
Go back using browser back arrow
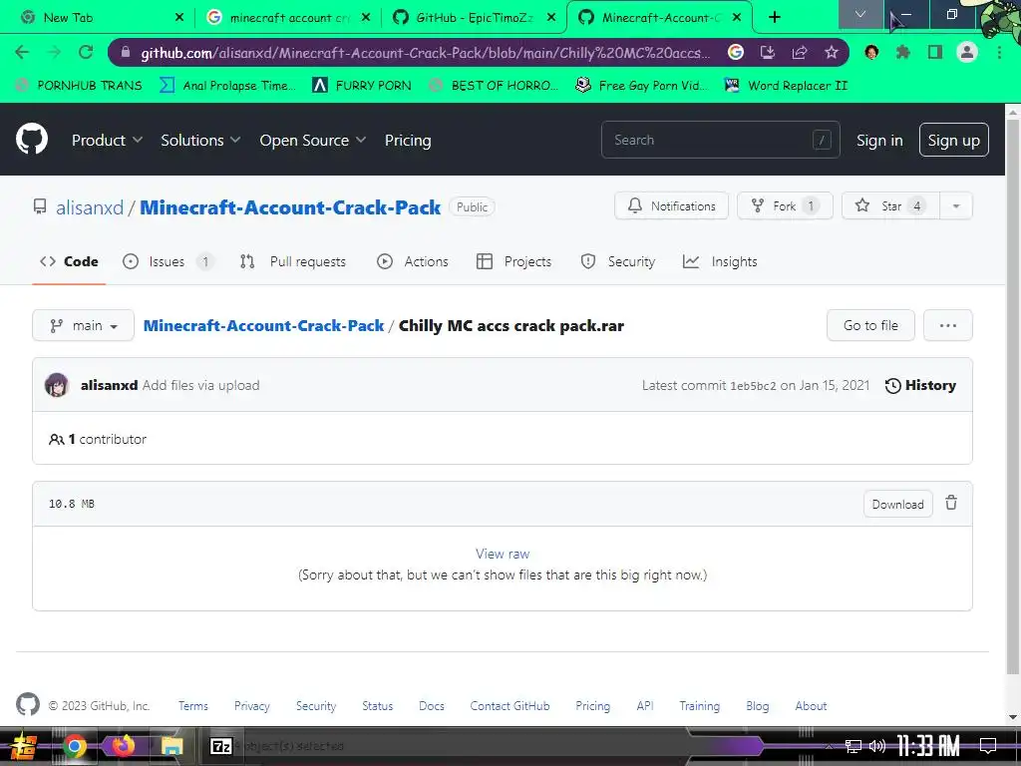click(22, 52)
